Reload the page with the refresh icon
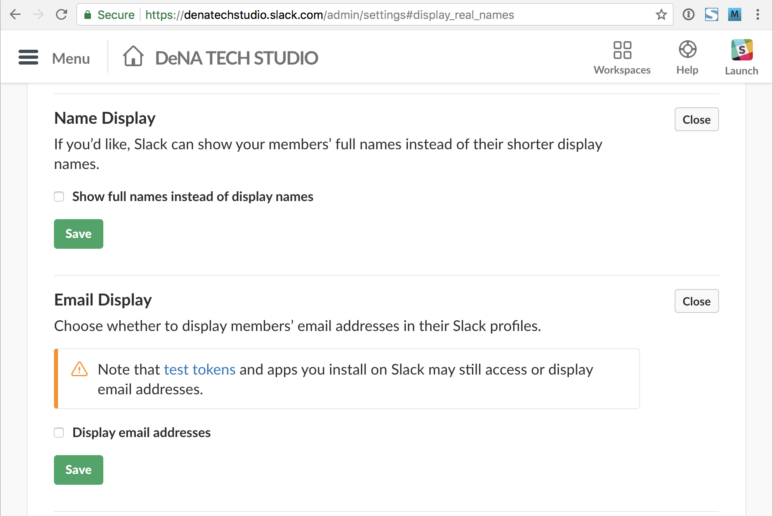The image size is (773, 516). pos(62,15)
